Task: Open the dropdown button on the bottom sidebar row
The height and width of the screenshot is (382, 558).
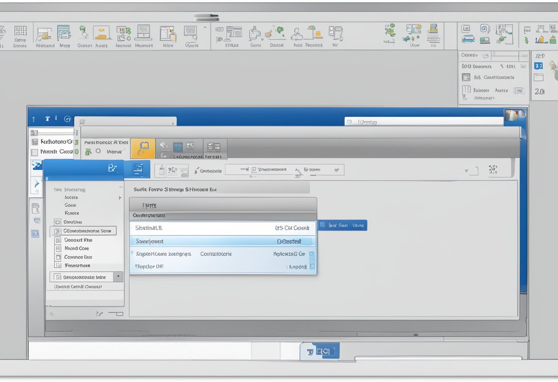Action: pos(118,277)
